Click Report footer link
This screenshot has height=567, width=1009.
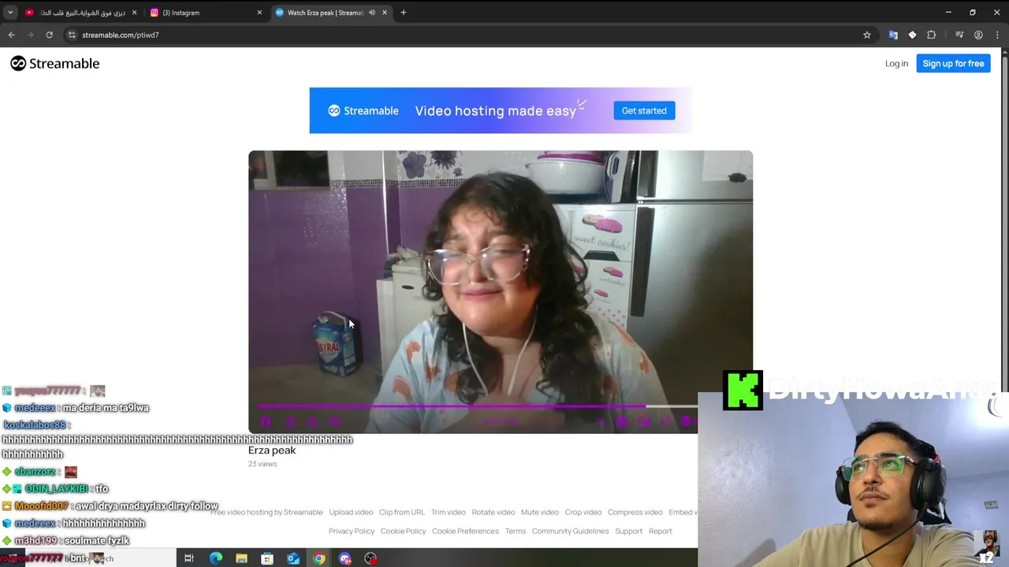pos(661,531)
